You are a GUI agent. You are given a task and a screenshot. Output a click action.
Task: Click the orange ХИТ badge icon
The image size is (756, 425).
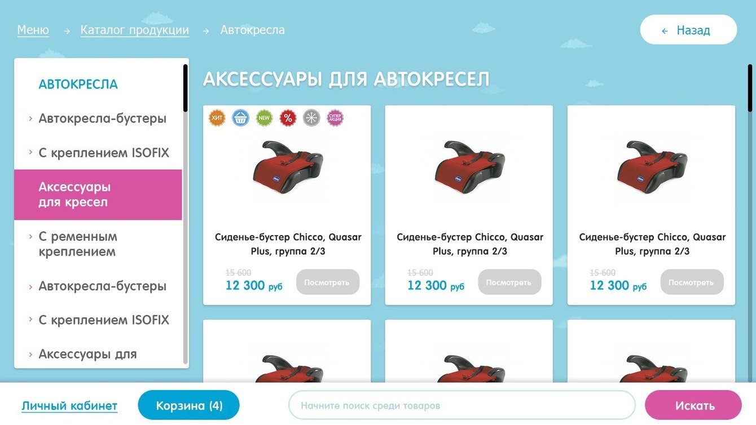click(x=217, y=118)
